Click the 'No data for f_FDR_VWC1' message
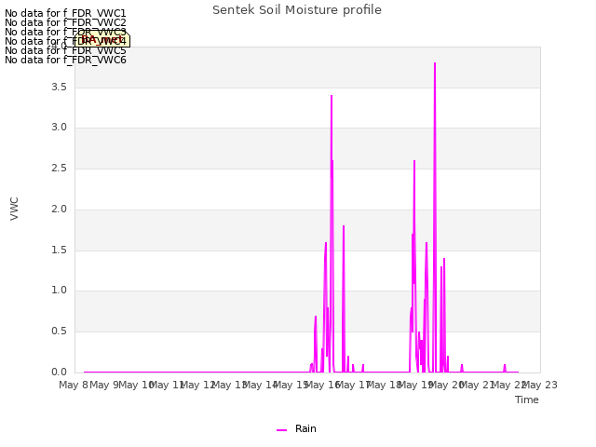Screen dimensions: 596x447 65,13
